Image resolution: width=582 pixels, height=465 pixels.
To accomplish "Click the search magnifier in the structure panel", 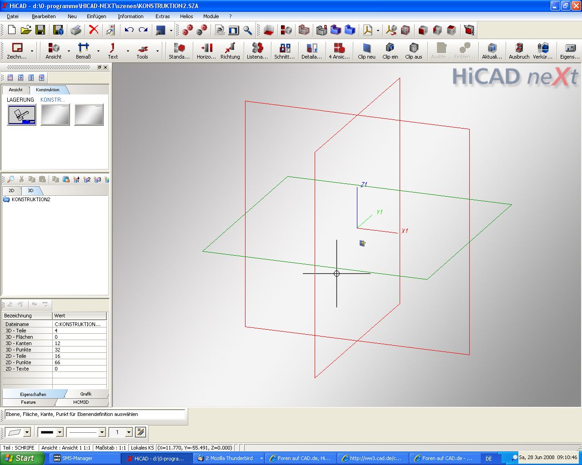I will pos(10,179).
